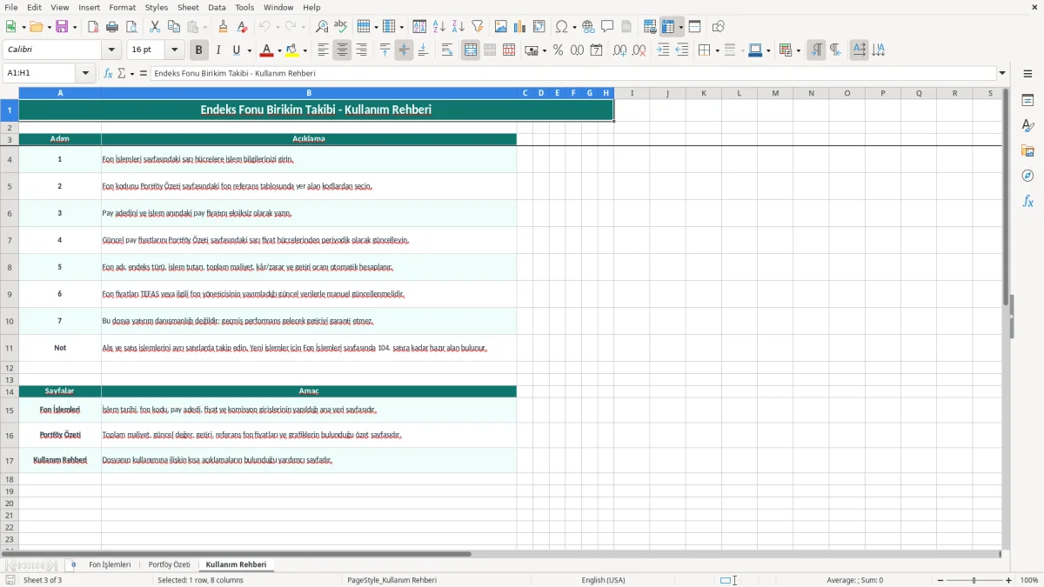This screenshot has width=1044, height=587.
Task: Open font color dropdown arrow
Action: click(279, 50)
